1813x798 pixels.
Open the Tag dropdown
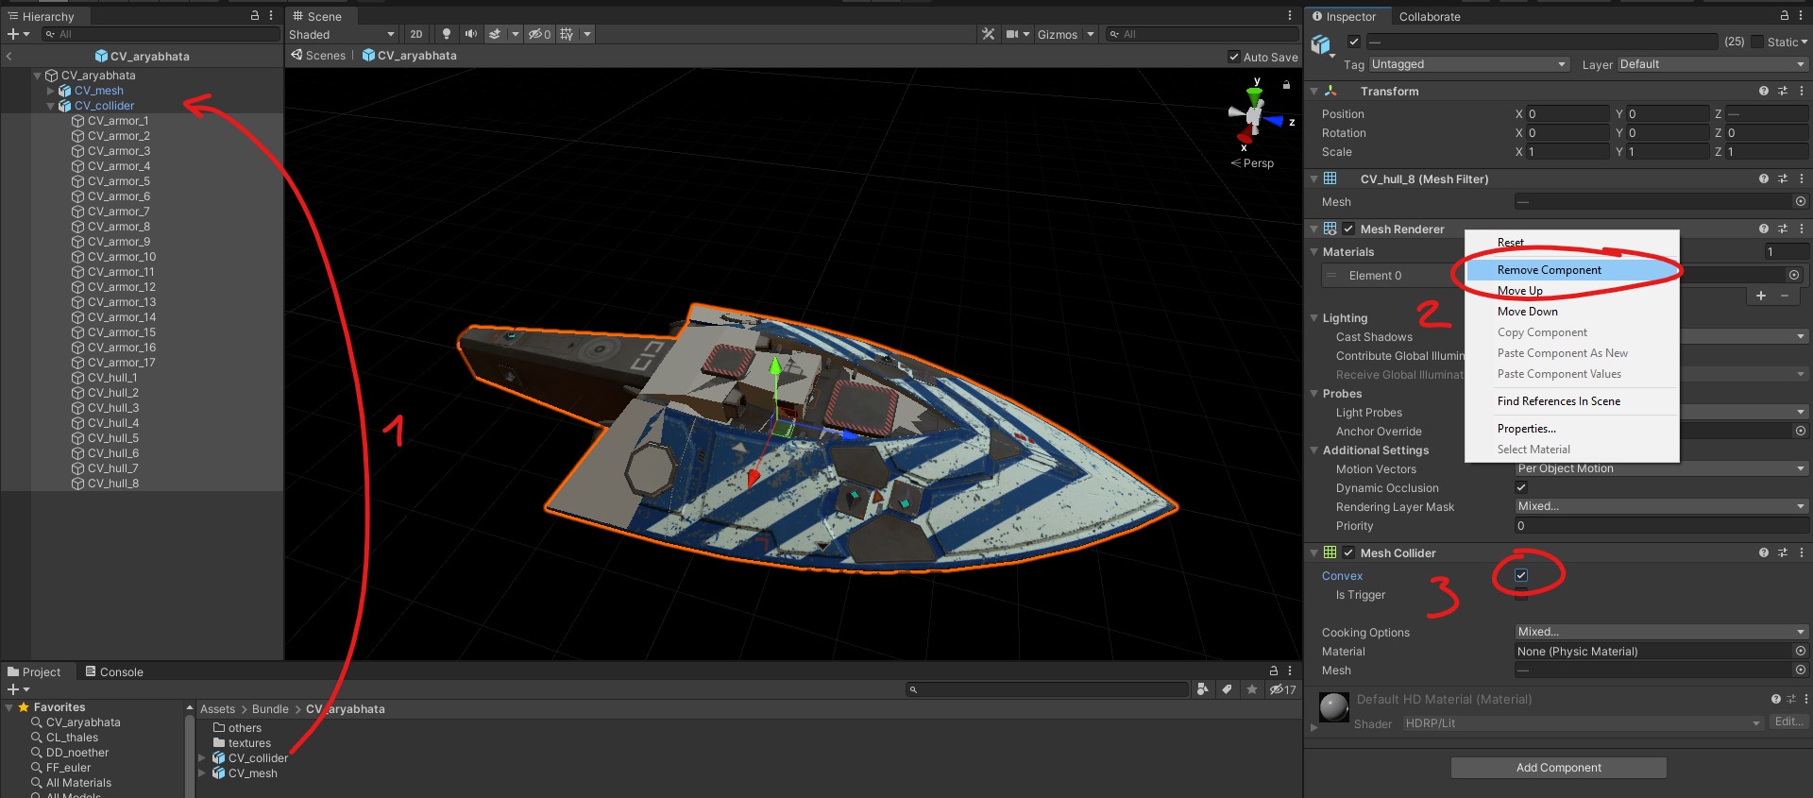pos(1468,64)
